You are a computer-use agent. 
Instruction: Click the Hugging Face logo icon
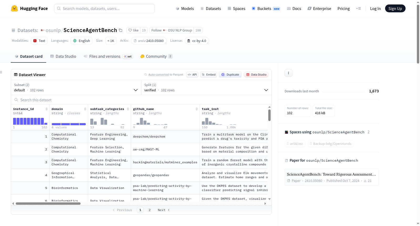[x=14, y=8]
